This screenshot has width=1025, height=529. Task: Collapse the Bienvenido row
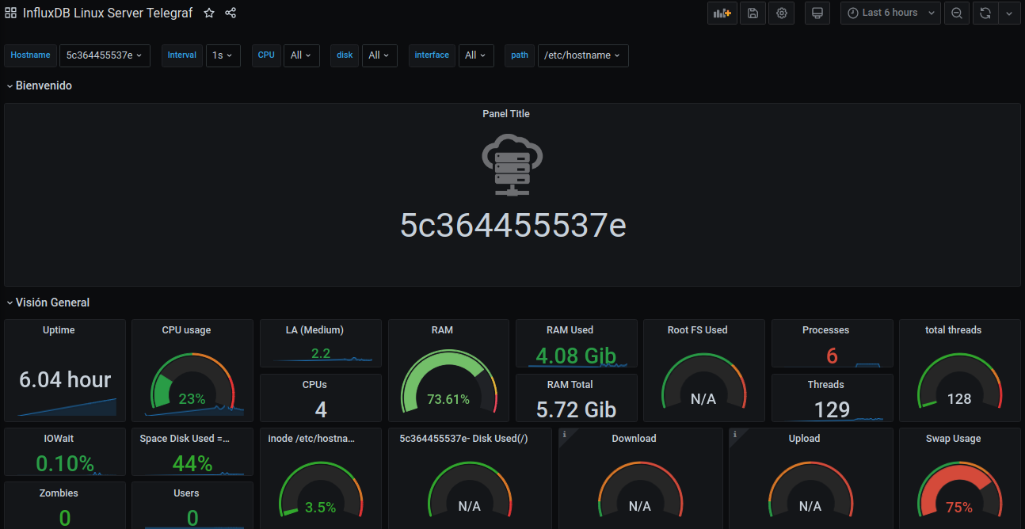(x=40, y=86)
